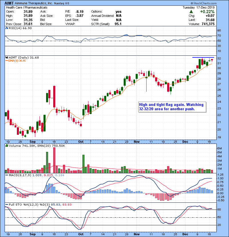Screen dimensions: 229x237
Task: Click the VWAP: label
Action: tap(70, 24)
